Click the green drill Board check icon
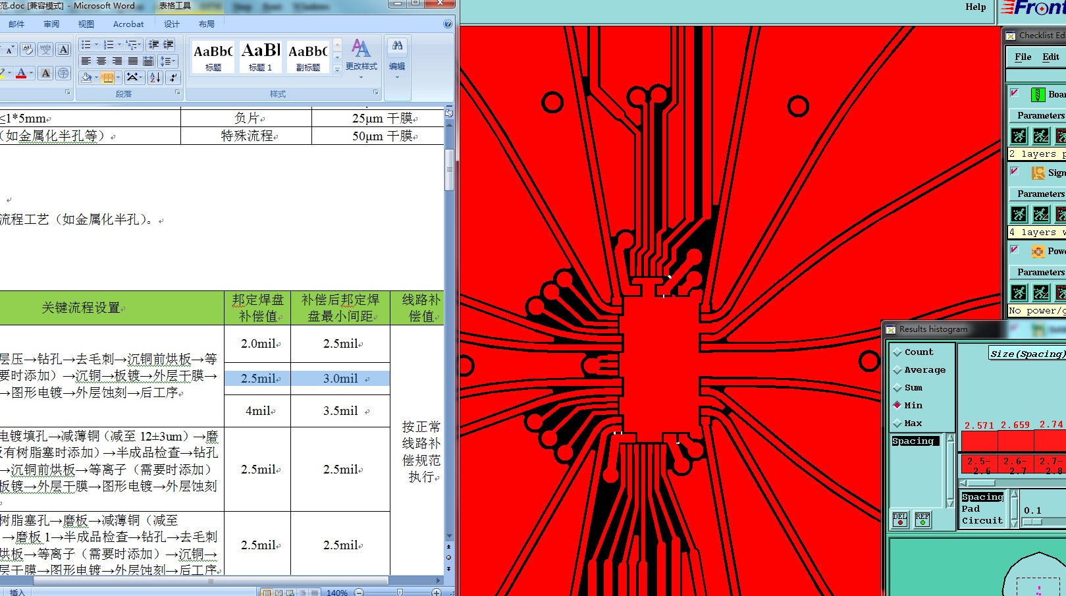 click(x=1038, y=95)
